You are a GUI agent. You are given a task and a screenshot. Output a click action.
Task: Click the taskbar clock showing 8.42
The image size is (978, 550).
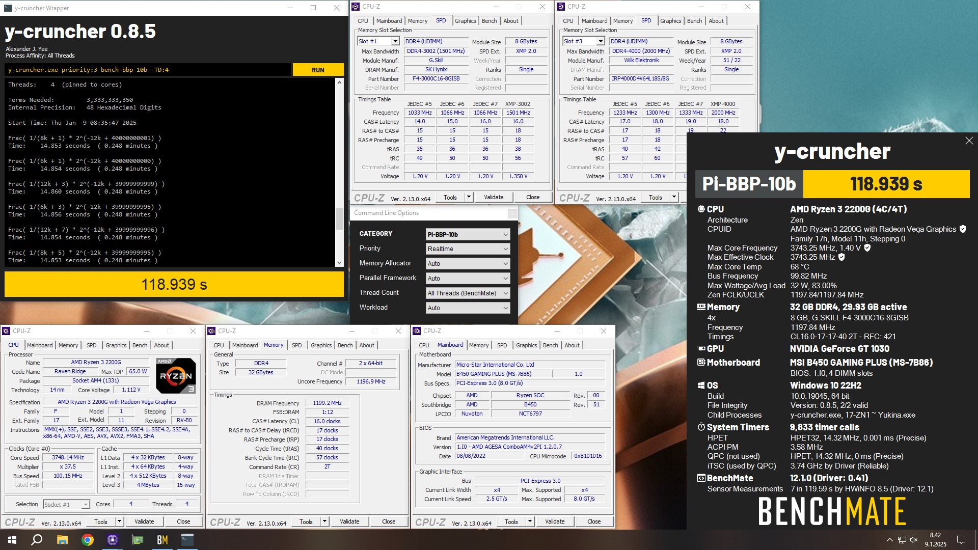pyautogui.click(x=935, y=540)
